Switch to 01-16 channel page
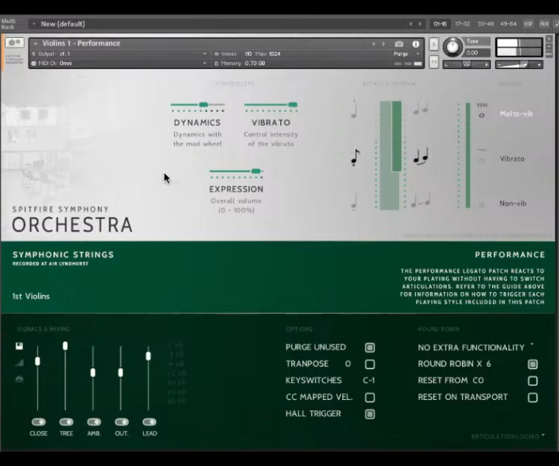 click(440, 24)
